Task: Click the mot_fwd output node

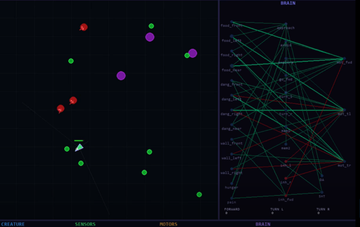Action: pos(343,59)
